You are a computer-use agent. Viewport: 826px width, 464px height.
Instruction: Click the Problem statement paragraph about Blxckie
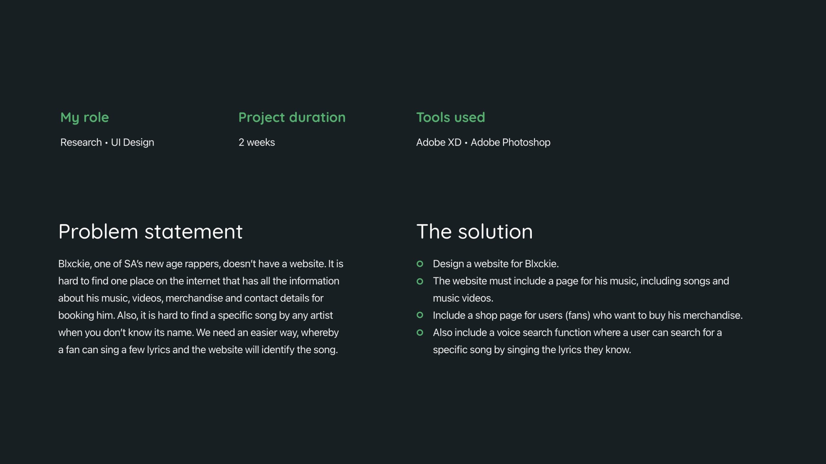pyautogui.click(x=201, y=307)
